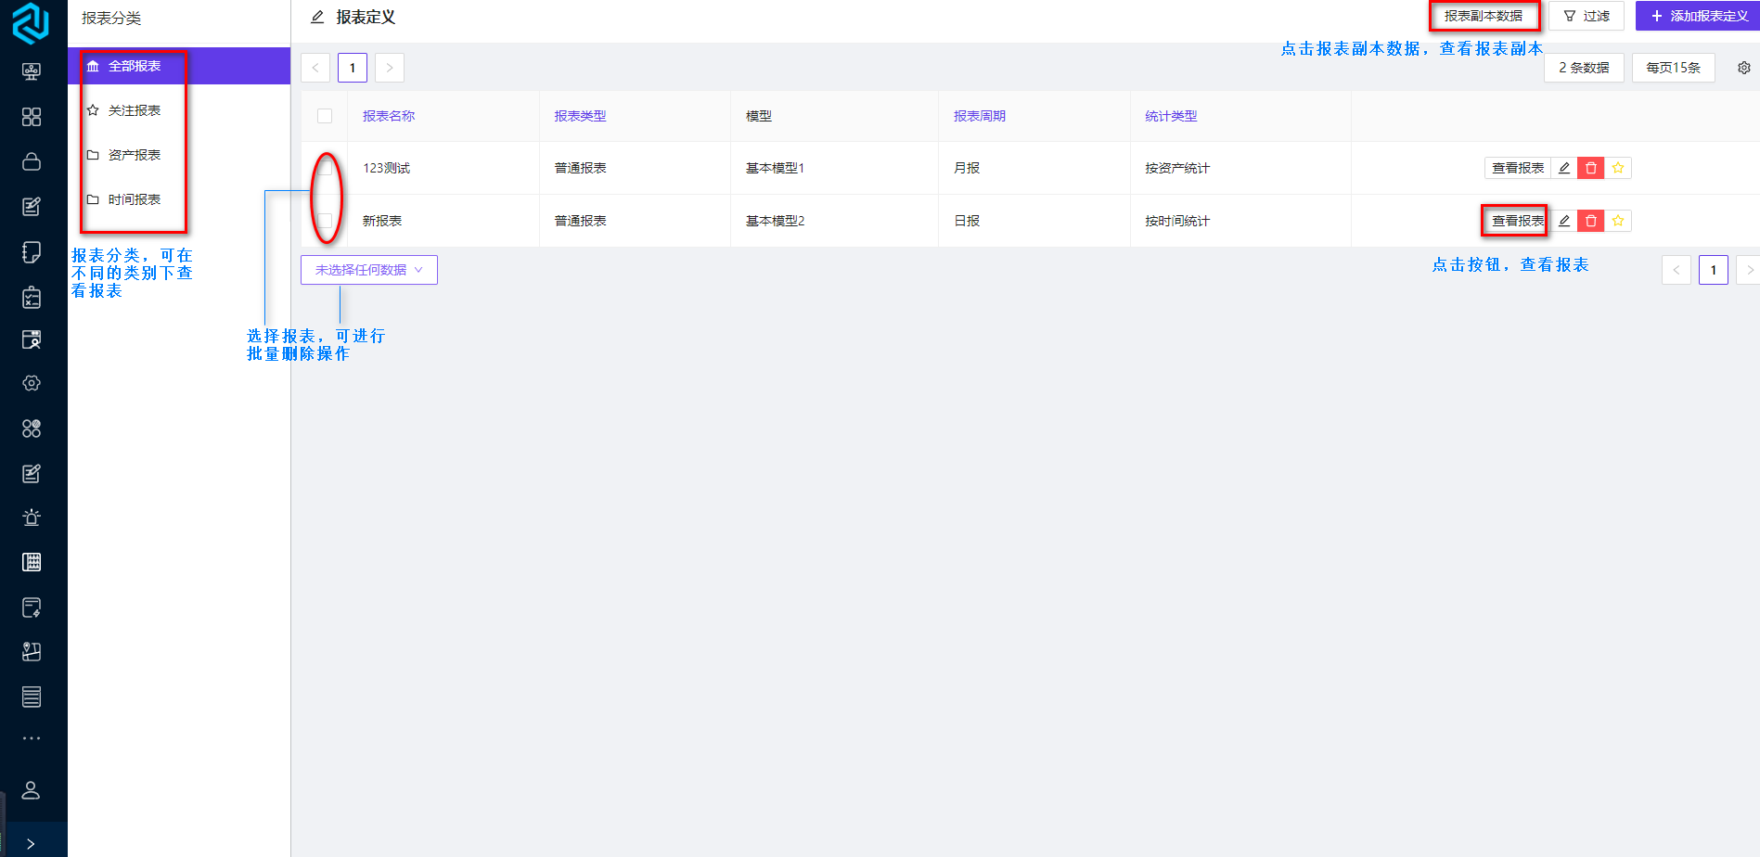
Task: Open the lined-list sidebar icon
Action: pos(32,697)
